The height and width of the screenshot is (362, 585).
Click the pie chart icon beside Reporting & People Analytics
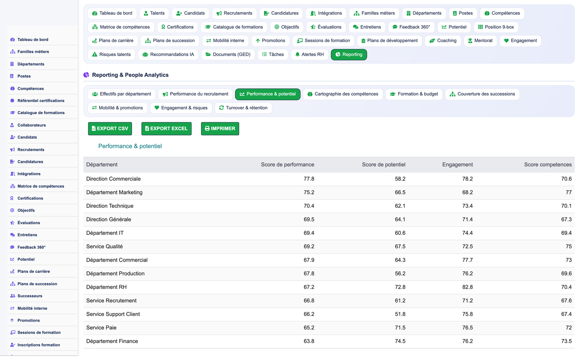(86, 75)
